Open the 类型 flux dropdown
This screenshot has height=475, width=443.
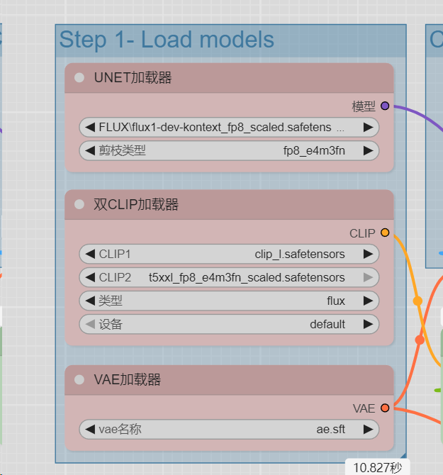(228, 301)
